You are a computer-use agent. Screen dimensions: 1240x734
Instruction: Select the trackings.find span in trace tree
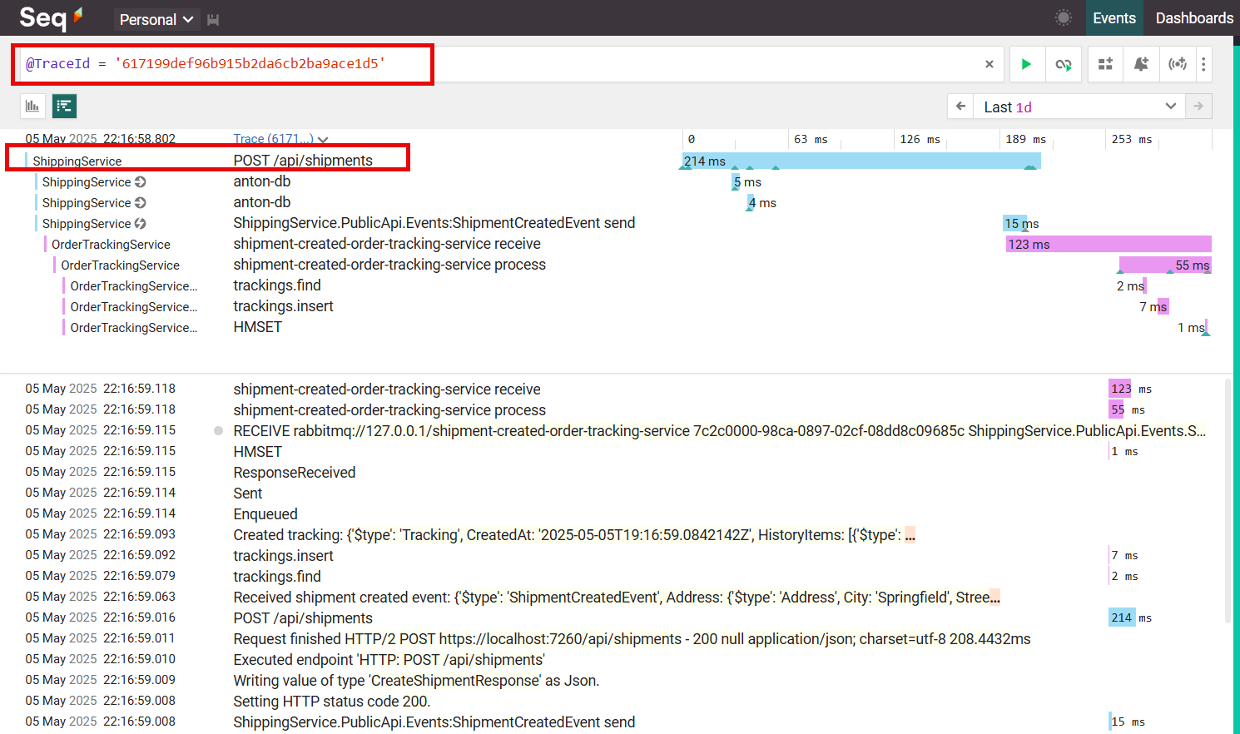point(277,285)
